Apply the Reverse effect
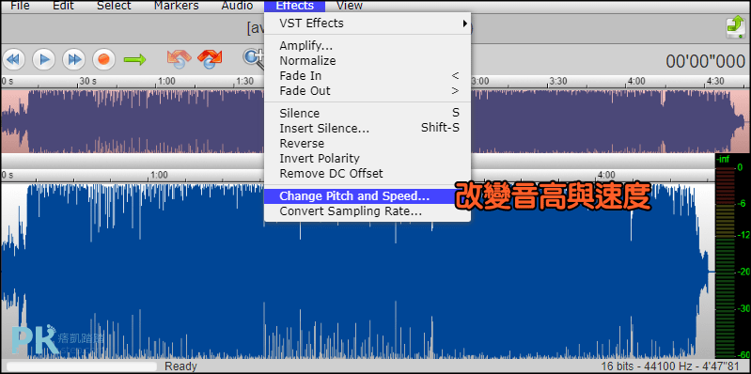 tap(368, 143)
